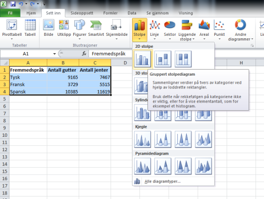Select cell with value 11619
Screen dimensions: 264x199
coord(95,92)
